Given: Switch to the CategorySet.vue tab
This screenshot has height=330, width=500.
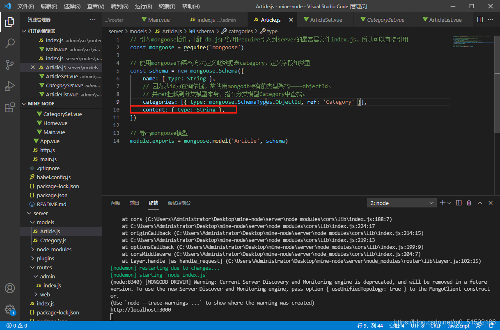Looking at the screenshot, I should coord(385,20).
